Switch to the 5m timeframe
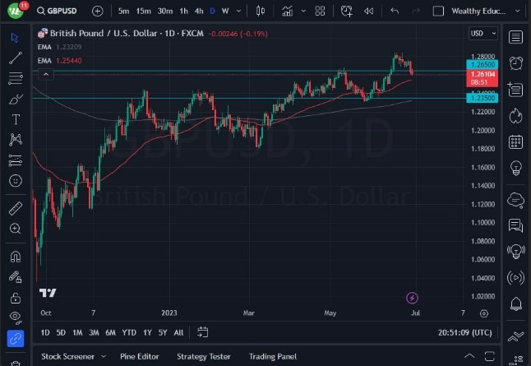The width and height of the screenshot is (531, 366). (123, 12)
